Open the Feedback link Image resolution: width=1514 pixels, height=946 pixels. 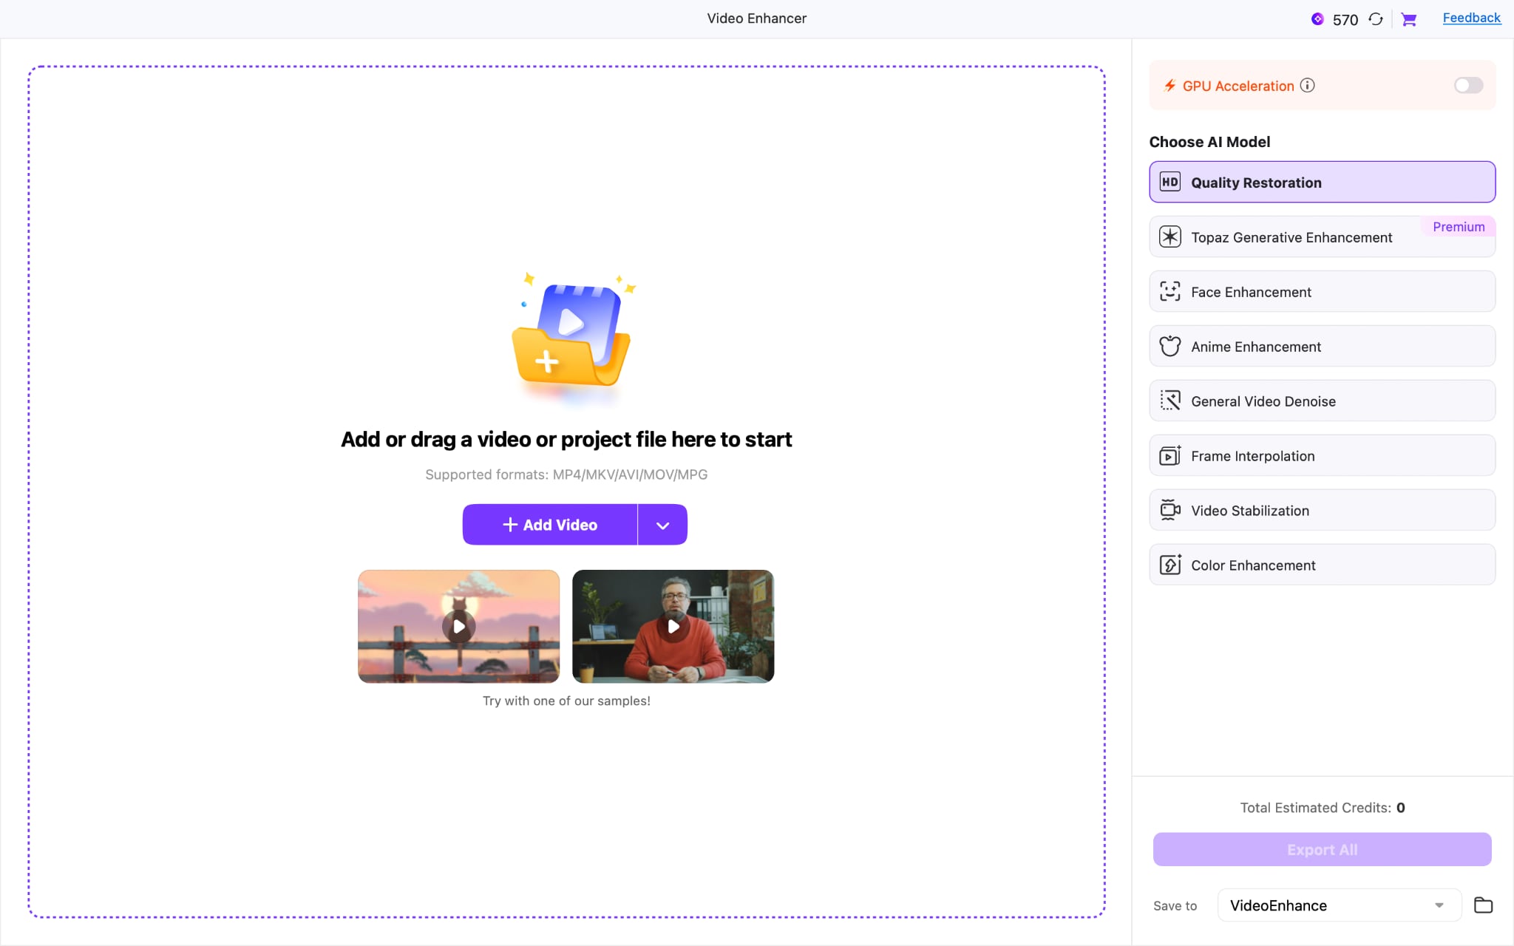(1470, 17)
